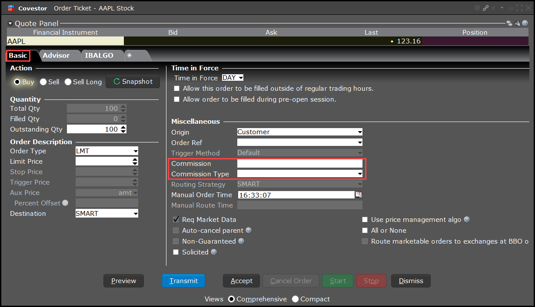The image size is (535, 307).
Task: Click the Manual Order Time field
Action: [x=296, y=195]
